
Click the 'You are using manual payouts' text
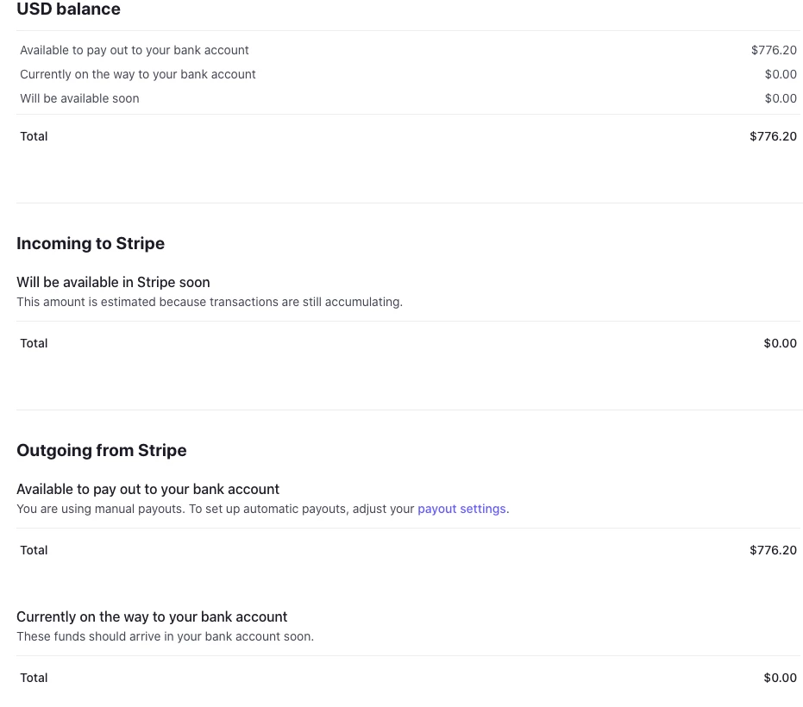[x=100, y=509]
